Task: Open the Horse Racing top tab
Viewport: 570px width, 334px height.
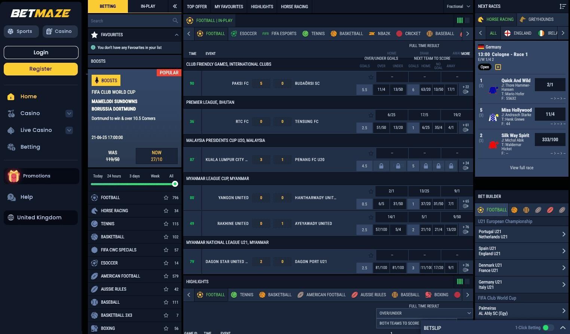Action: (294, 7)
